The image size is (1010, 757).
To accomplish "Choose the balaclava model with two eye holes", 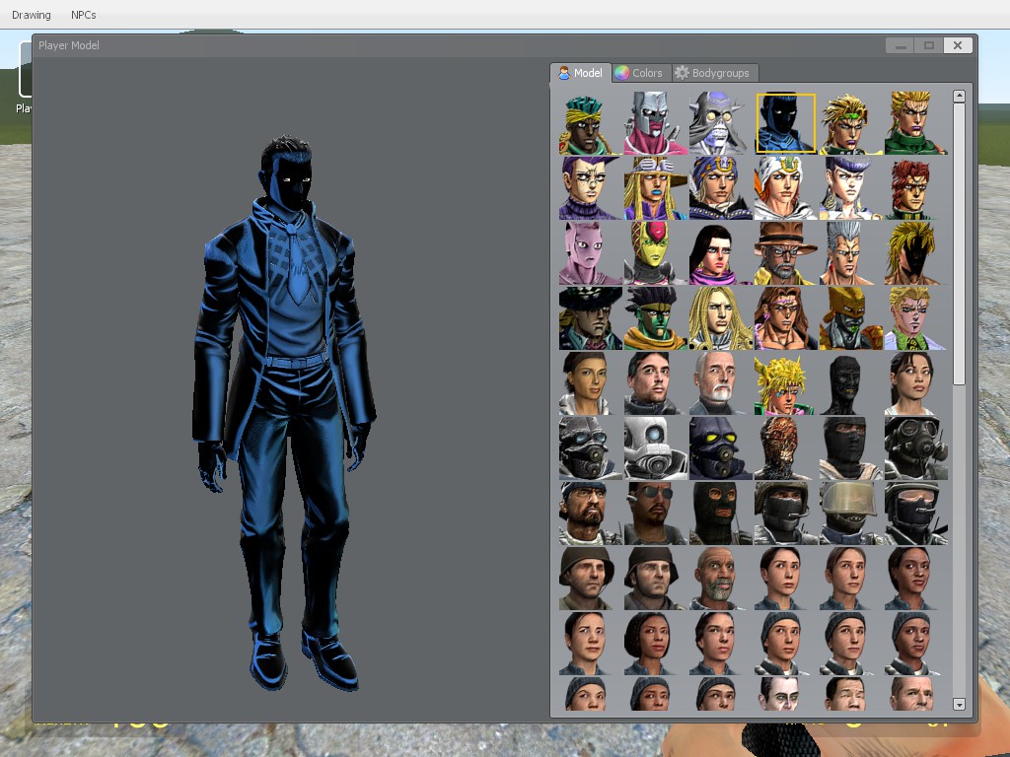I will coord(721,514).
